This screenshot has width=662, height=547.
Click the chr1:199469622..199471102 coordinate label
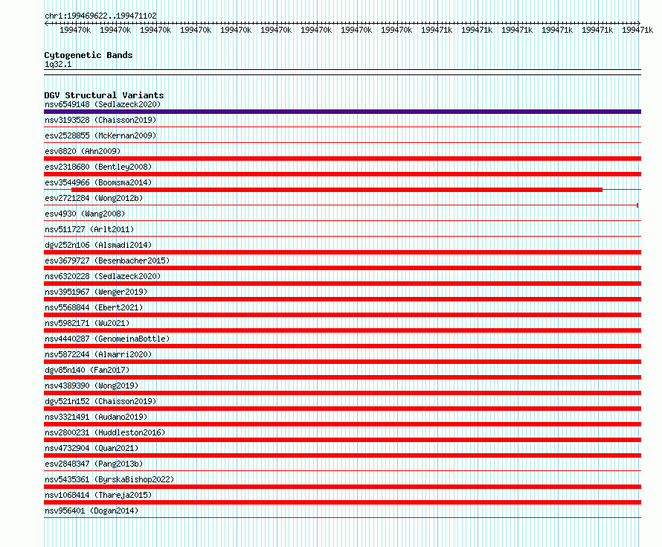(100, 16)
